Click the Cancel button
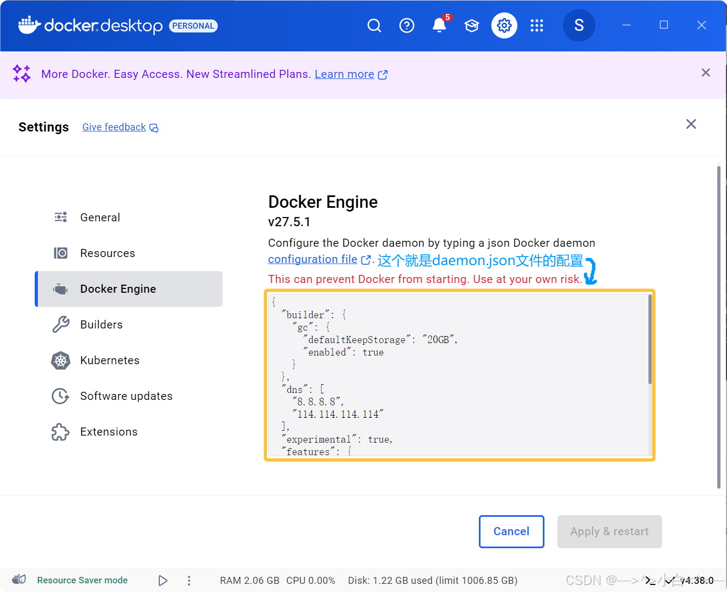Viewport: 727px width, 592px height. [x=511, y=531]
